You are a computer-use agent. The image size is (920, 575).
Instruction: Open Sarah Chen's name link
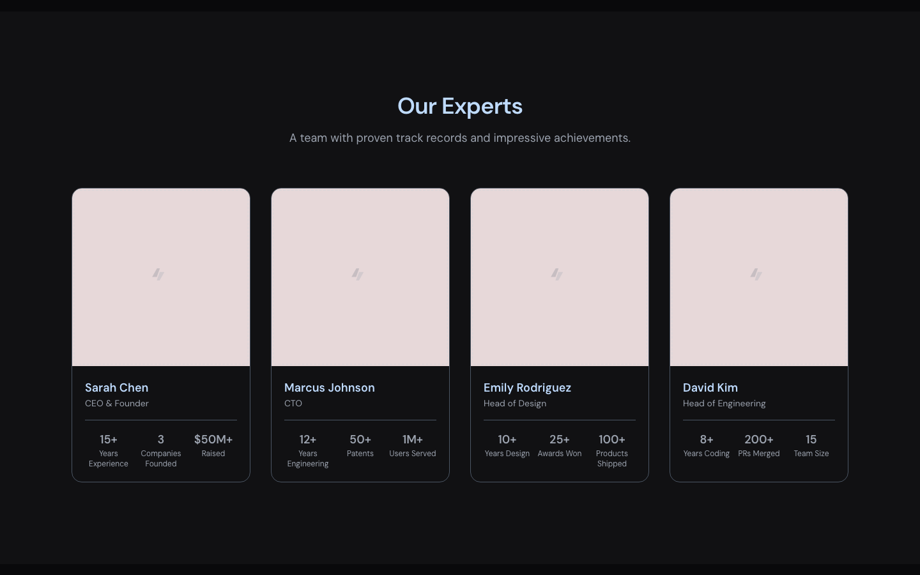coord(116,388)
